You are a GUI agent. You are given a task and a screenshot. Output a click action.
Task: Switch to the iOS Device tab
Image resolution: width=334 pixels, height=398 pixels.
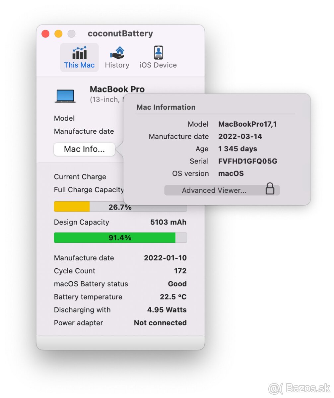click(158, 56)
